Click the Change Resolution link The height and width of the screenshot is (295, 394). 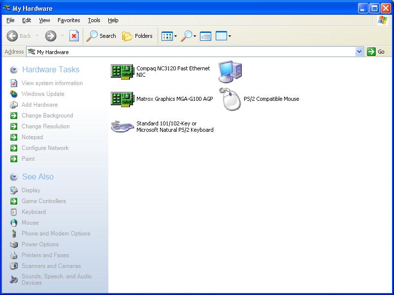(x=45, y=126)
